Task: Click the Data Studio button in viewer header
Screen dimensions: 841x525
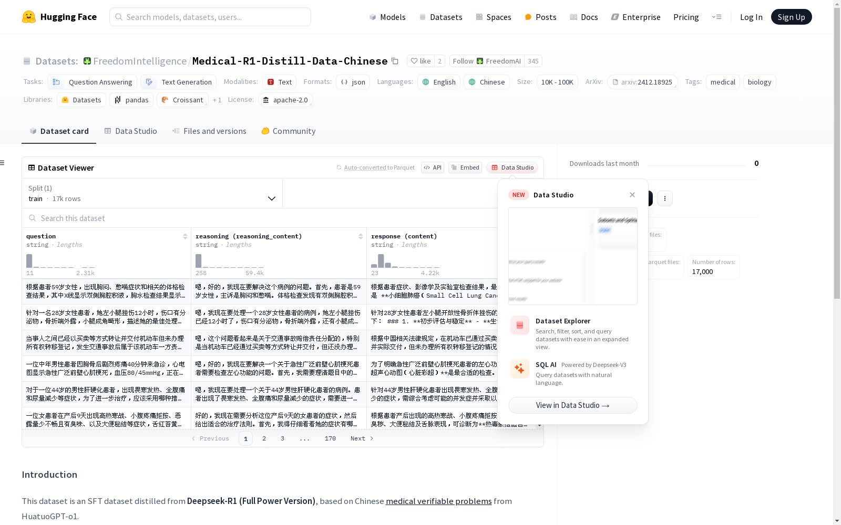Action: pos(512,167)
